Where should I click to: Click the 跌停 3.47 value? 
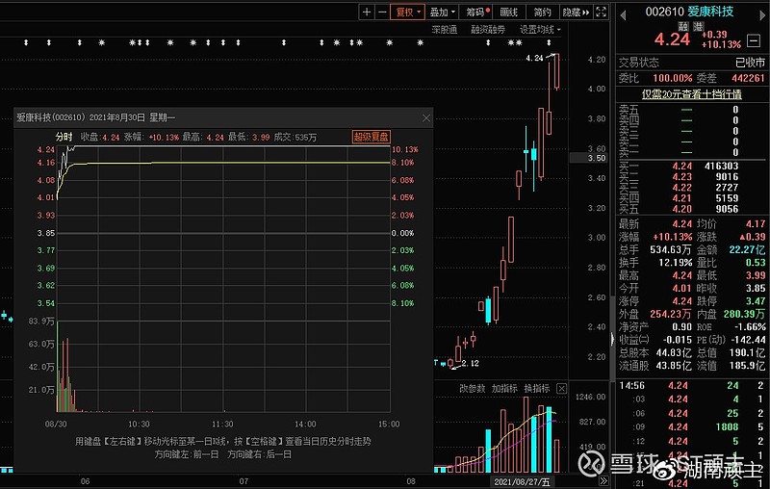click(x=756, y=301)
